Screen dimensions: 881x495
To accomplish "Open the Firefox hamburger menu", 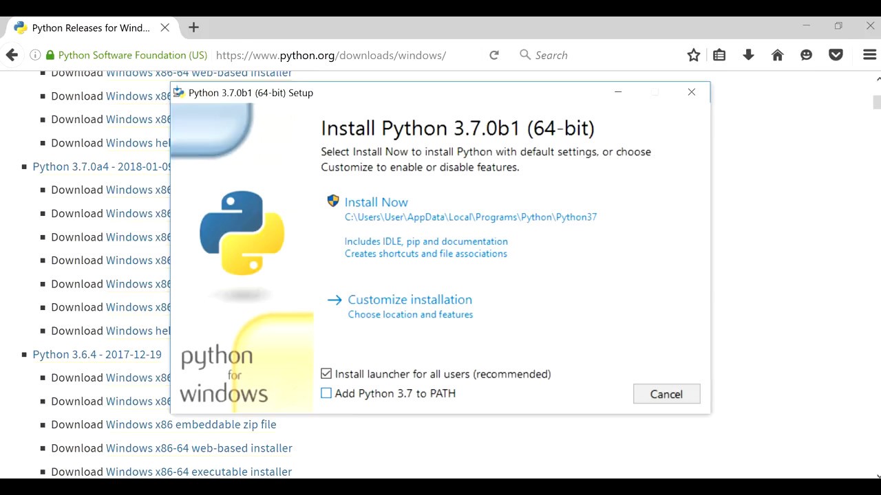I will 869,55.
